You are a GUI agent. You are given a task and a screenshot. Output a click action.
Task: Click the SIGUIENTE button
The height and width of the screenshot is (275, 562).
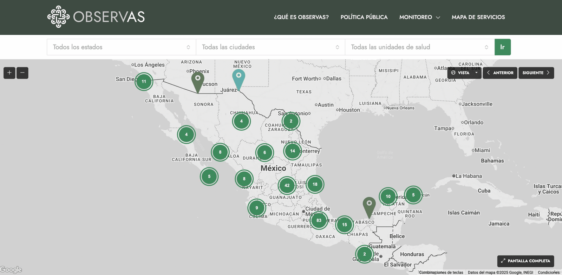(x=536, y=73)
